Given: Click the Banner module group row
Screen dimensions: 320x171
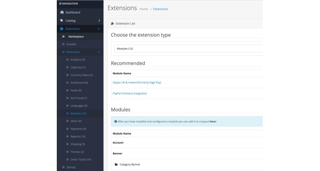Looking at the screenshot, I should [187, 153].
